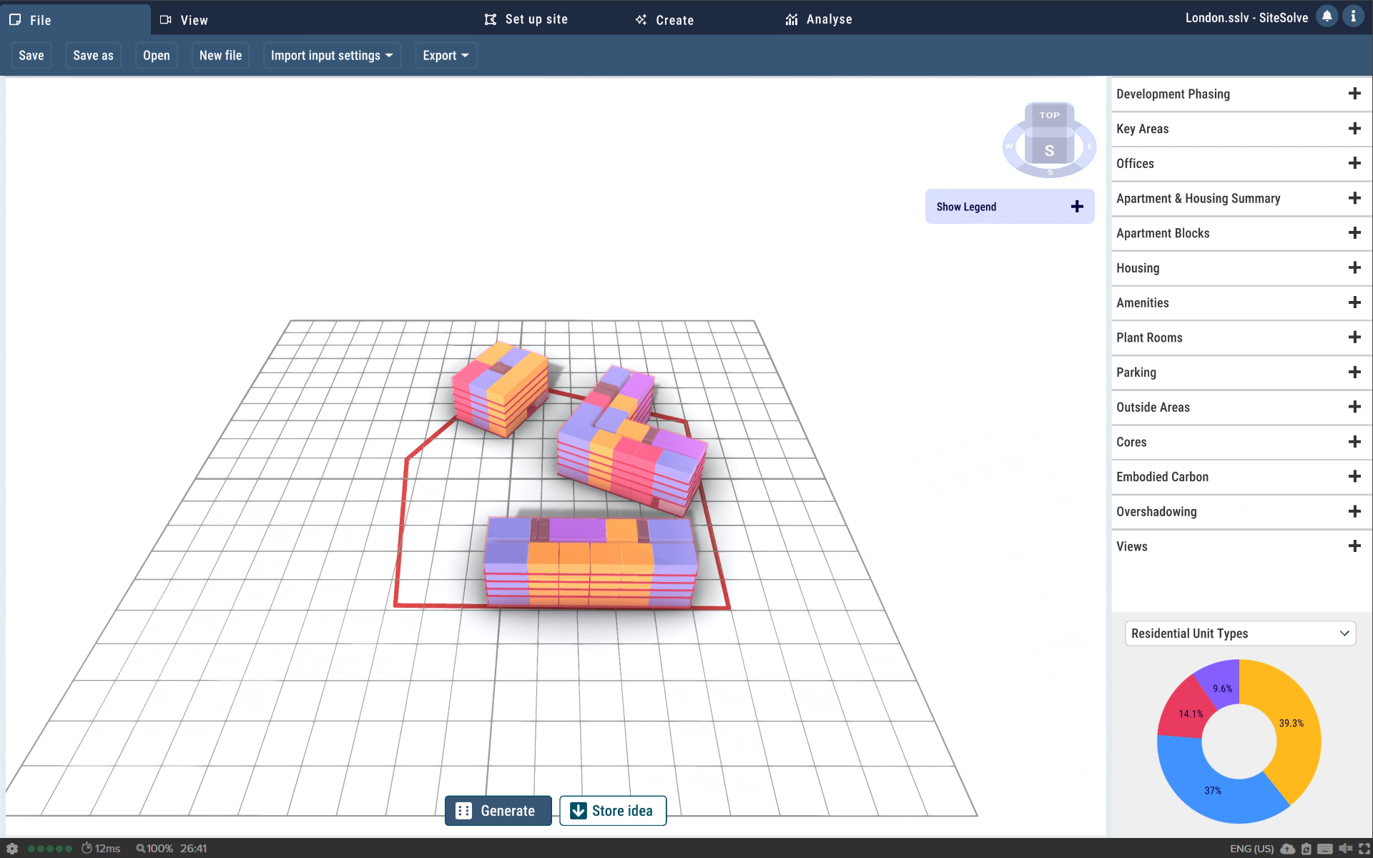
Task: Click the Generate button
Action: coord(498,811)
